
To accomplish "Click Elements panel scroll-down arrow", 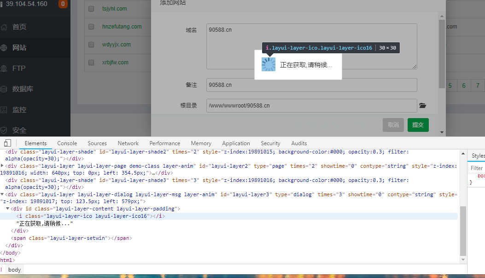I will [463, 260].
